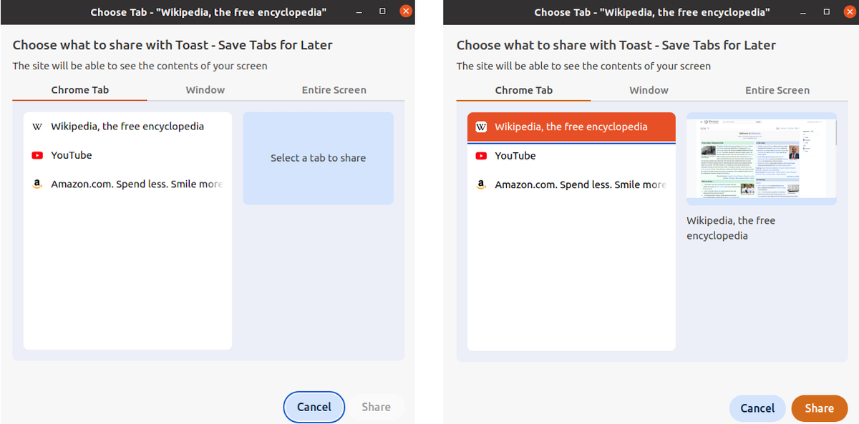Image resolution: width=859 pixels, height=424 pixels.
Task: Select 'Amazon.com. Spend less' in right list
Action: pyautogui.click(x=571, y=184)
